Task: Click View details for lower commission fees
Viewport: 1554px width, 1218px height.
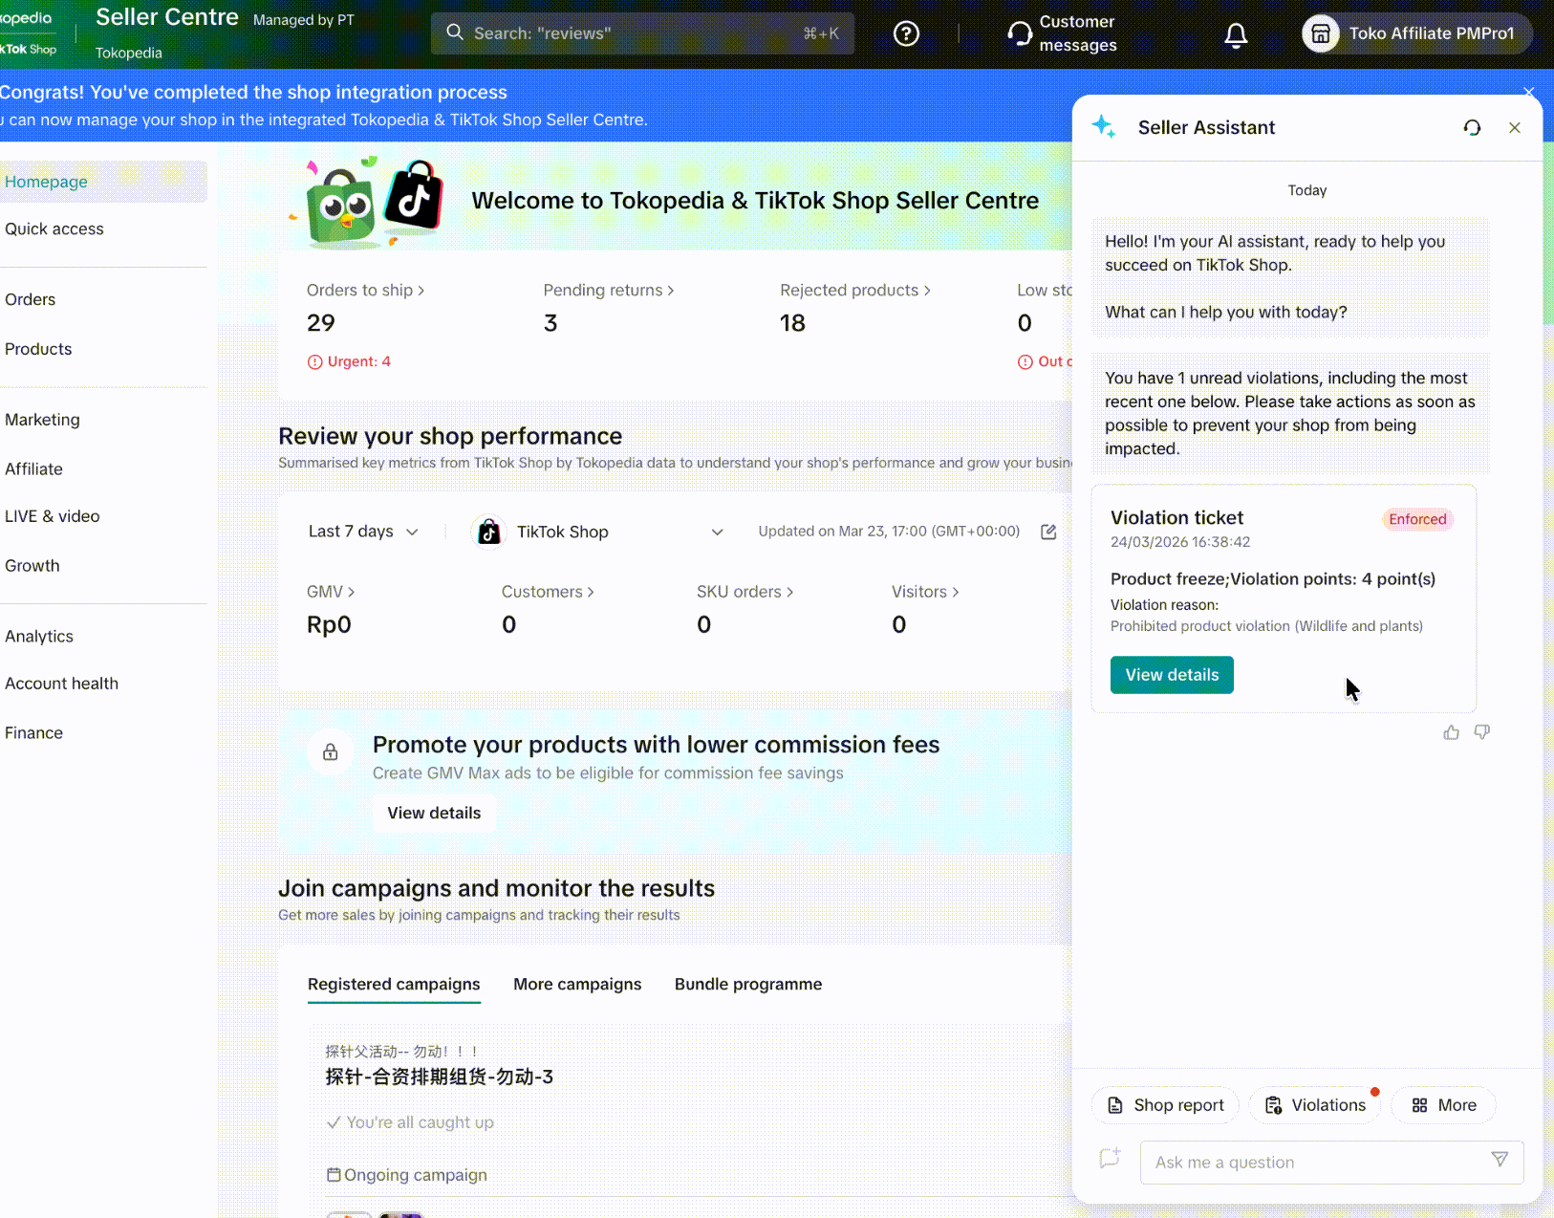Action: click(x=434, y=813)
